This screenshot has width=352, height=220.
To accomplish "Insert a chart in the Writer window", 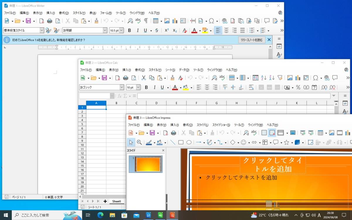I will [175, 21].
